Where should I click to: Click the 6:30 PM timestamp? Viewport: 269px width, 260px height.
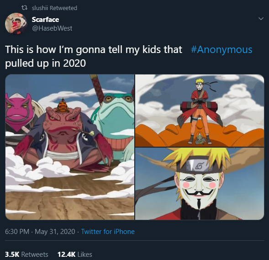[x=17, y=232]
